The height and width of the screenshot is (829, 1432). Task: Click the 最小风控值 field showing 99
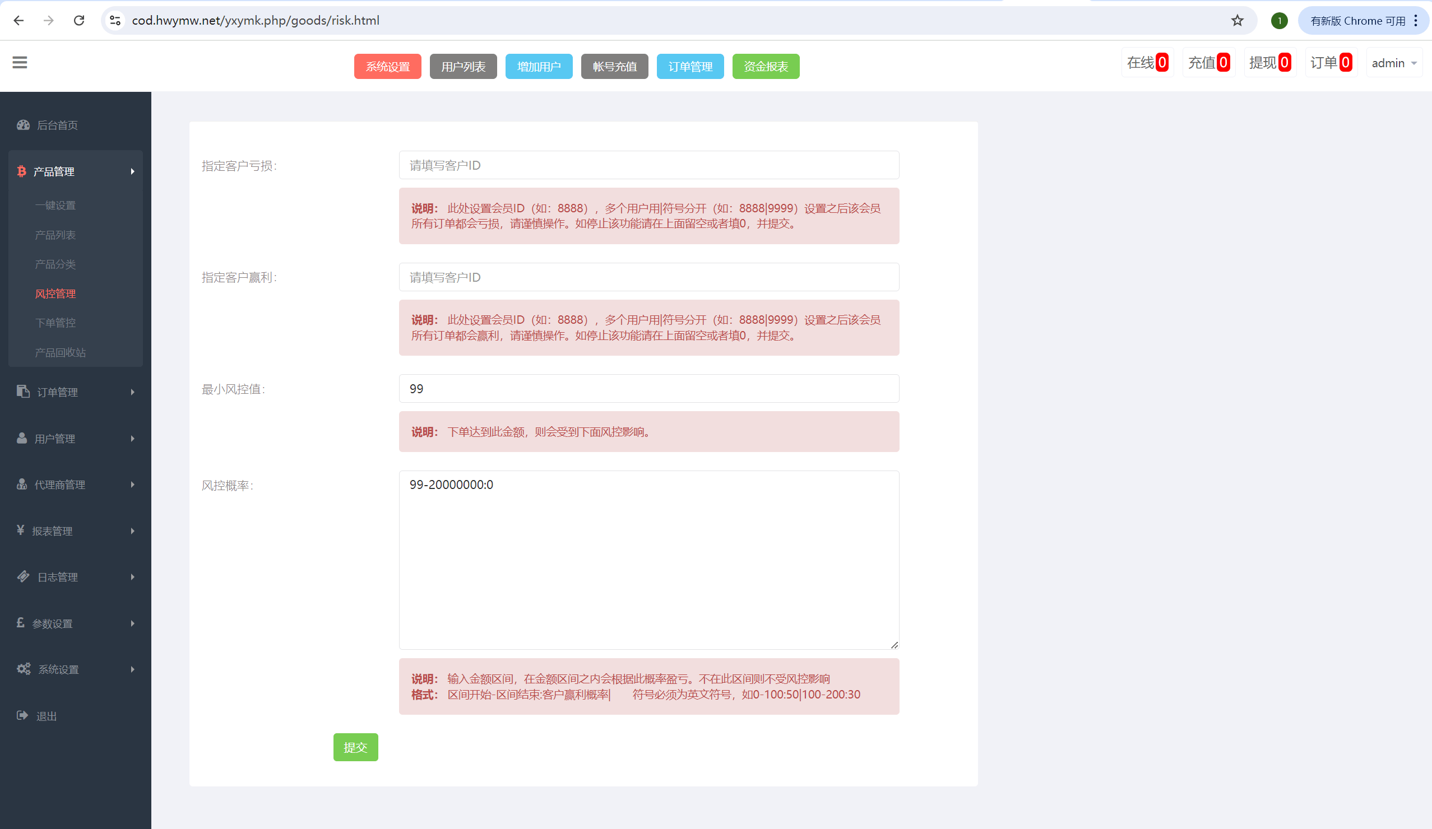coord(649,388)
